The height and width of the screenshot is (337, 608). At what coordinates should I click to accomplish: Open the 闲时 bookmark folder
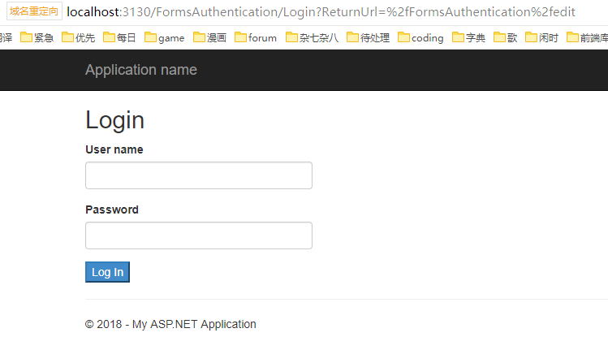542,37
